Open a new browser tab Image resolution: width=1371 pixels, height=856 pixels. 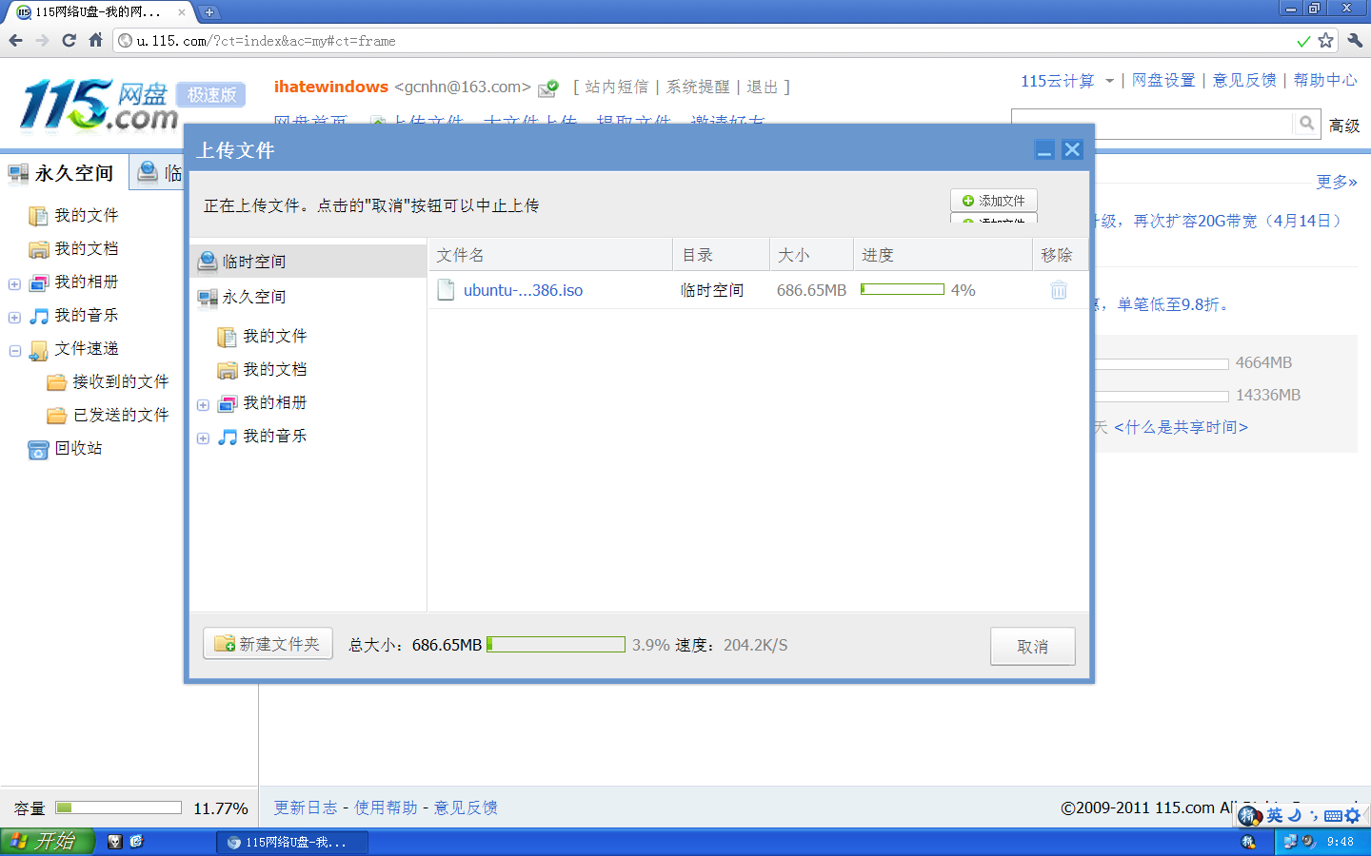click(x=209, y=12)
